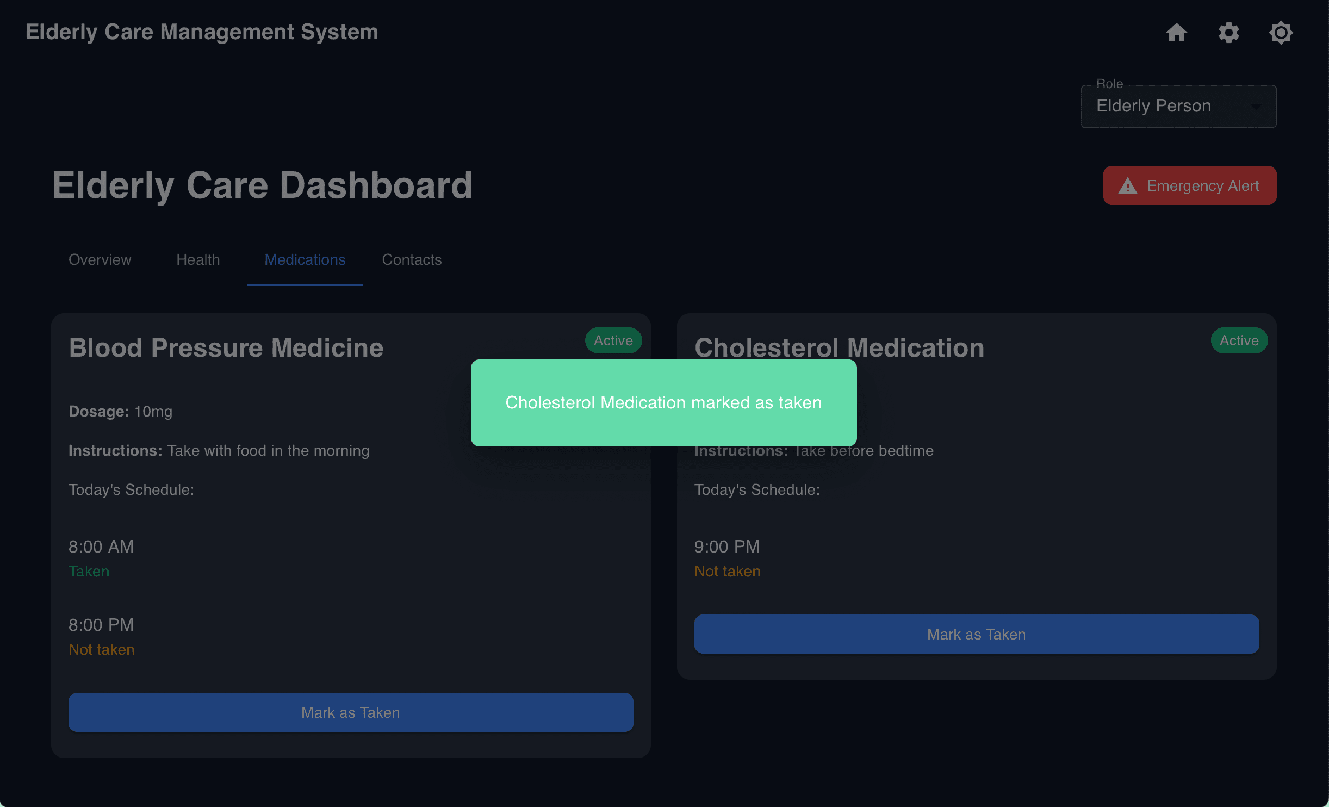Open the Elderly Person role selector

pyautogui.click(x=1178, y=106)
